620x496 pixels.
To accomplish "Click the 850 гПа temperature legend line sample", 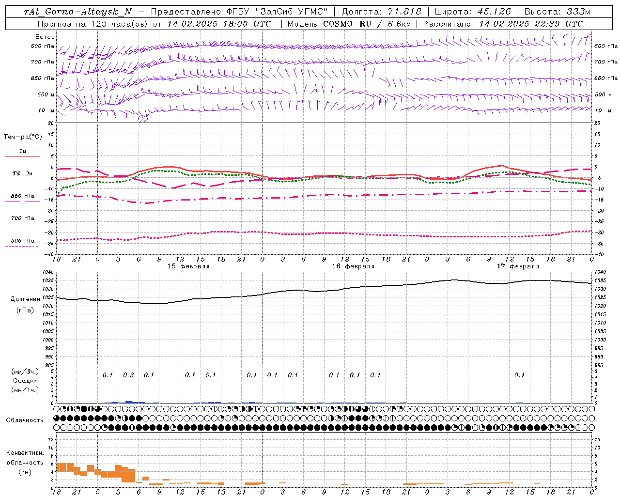I will (22, 201).
